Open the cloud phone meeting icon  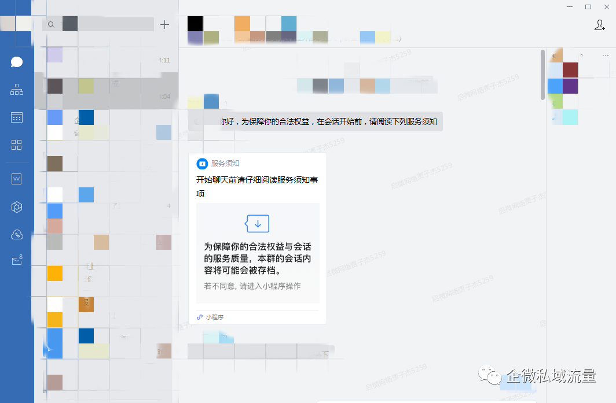[x=16, y=235]
